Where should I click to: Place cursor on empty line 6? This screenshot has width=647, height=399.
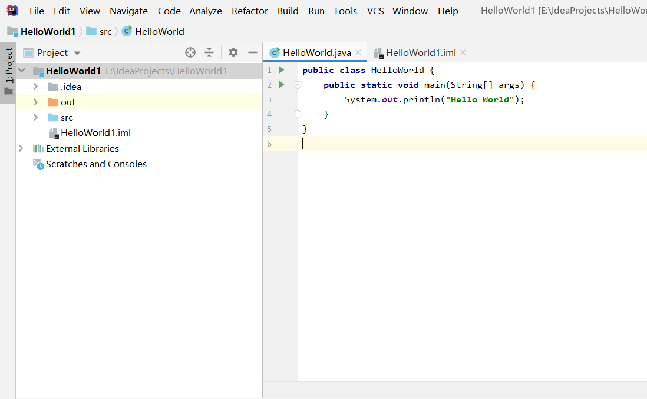pyautogui.click(x=472, y=144)
